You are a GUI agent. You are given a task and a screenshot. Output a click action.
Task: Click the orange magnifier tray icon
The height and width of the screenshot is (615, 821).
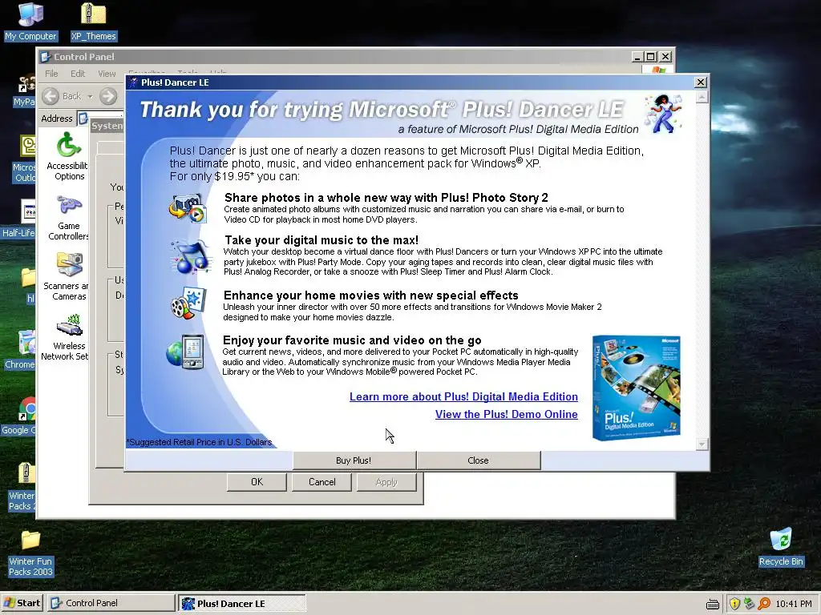click(x=764, y=604)
